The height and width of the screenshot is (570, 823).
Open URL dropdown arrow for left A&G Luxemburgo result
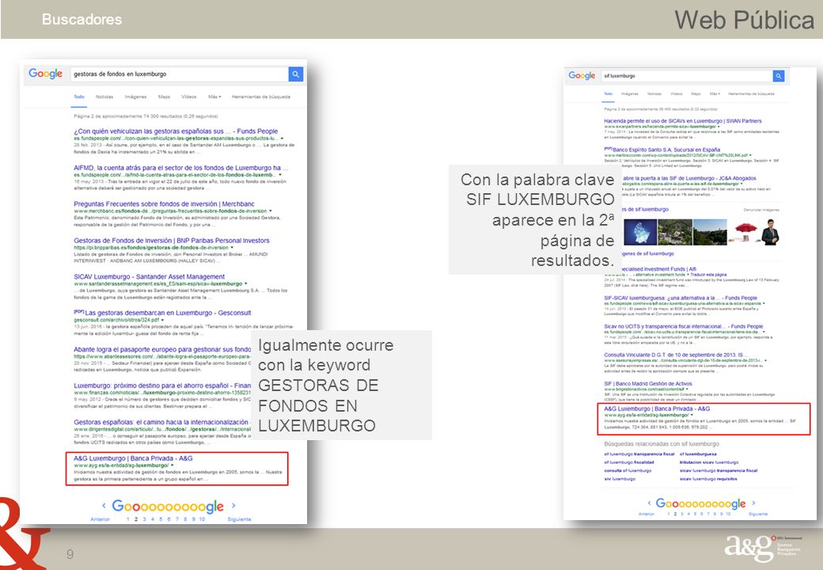[x=172, y=465]
